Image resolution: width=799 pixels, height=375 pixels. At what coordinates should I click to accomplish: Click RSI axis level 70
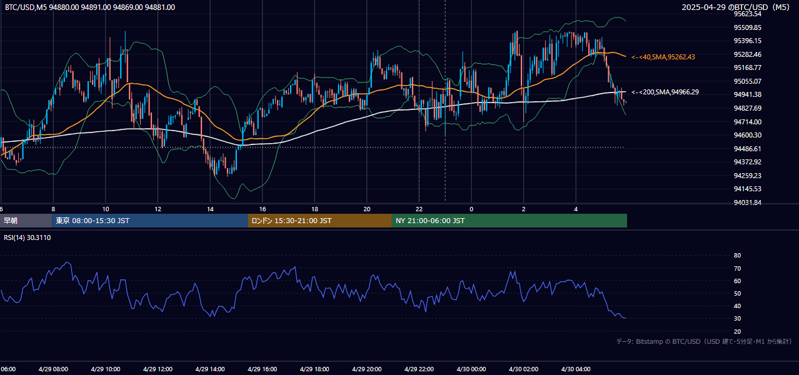pyautogui.click(x=737, y=268)
